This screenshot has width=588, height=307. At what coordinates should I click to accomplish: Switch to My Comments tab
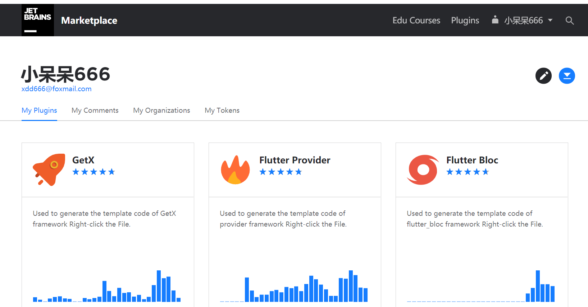pyautogui.click(x=95, y=110)
